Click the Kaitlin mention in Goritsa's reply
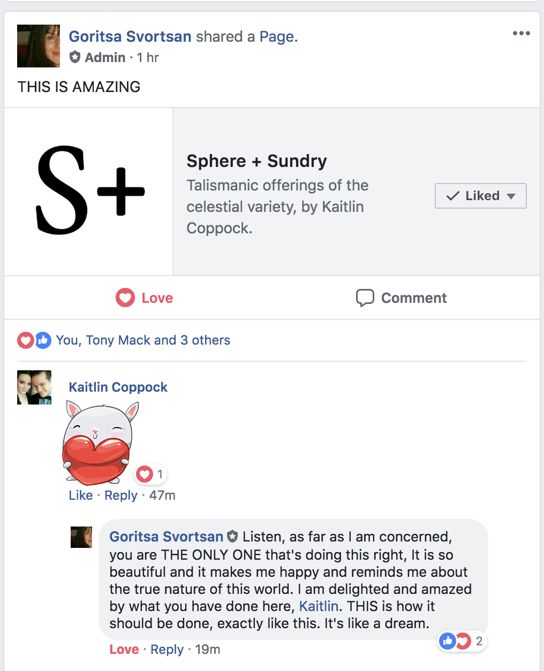 319,606
